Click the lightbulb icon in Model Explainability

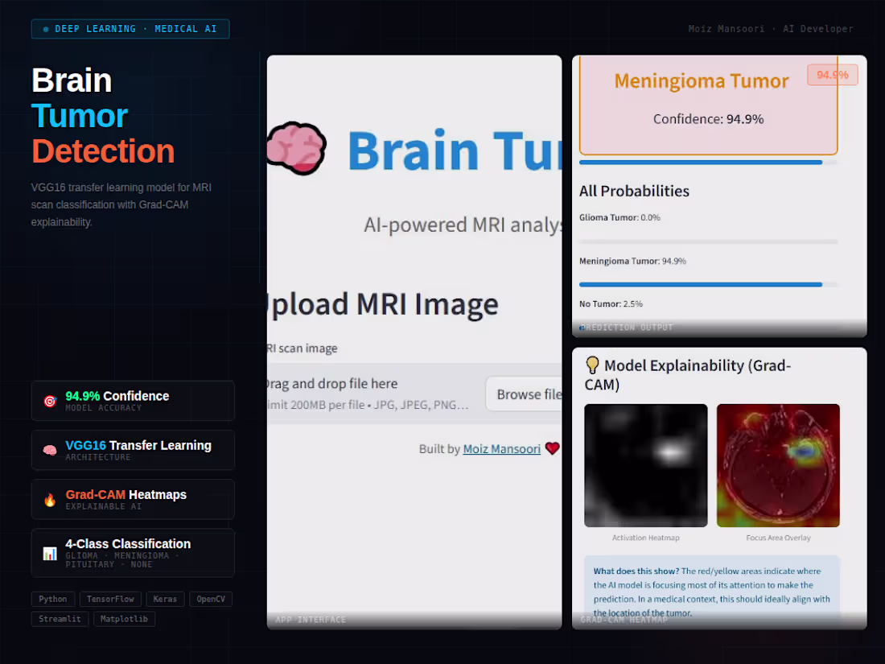593,365
